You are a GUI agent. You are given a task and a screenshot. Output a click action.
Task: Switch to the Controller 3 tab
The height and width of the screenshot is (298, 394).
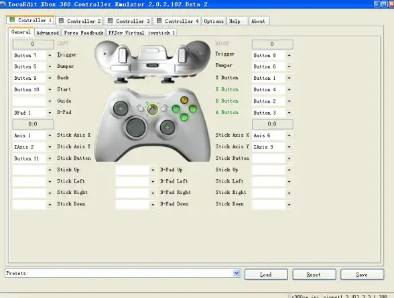[129, 21]
